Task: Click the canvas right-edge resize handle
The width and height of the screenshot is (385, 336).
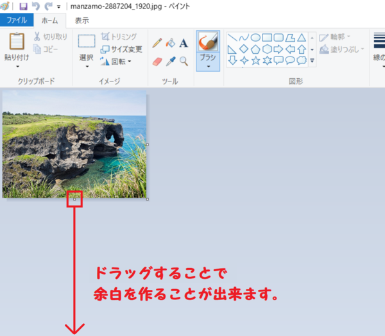Action: (x=148, y=144)
